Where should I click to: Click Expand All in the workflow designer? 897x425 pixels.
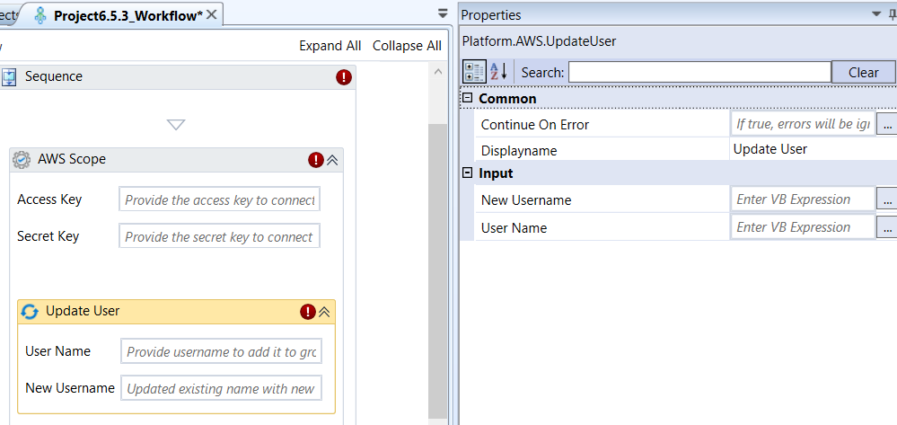click(x=330, y=46)
